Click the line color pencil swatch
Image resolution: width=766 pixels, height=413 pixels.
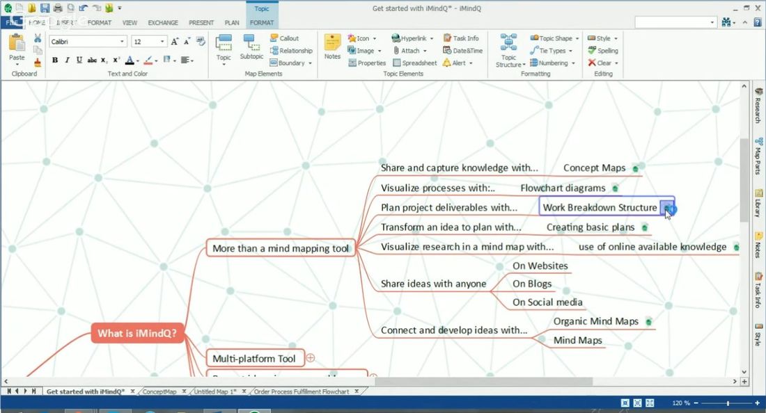148,60
